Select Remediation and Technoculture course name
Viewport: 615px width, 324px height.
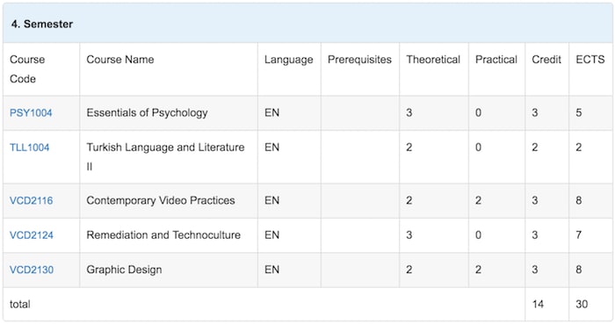pos(163,235)
